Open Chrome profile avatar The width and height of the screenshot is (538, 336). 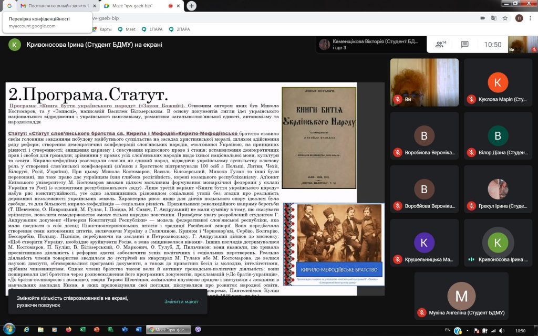[519, 18]
